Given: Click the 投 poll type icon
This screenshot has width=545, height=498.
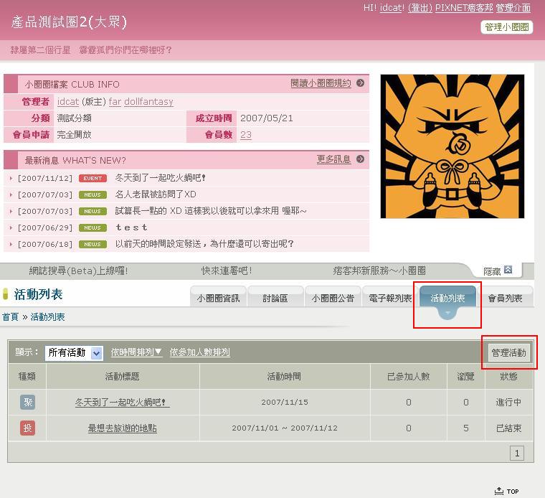Looking at the screenshot, I should 27,428.
